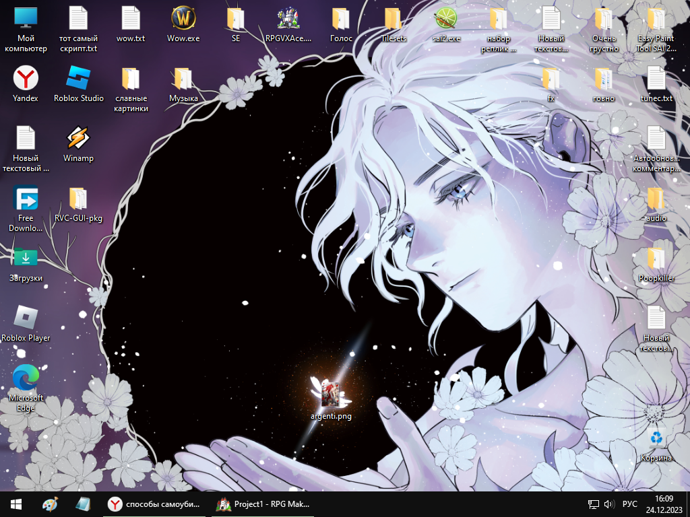Viewport: 690px width, 517px height.
Task: Open the network tray icon
Action: [x=594, y=504]
